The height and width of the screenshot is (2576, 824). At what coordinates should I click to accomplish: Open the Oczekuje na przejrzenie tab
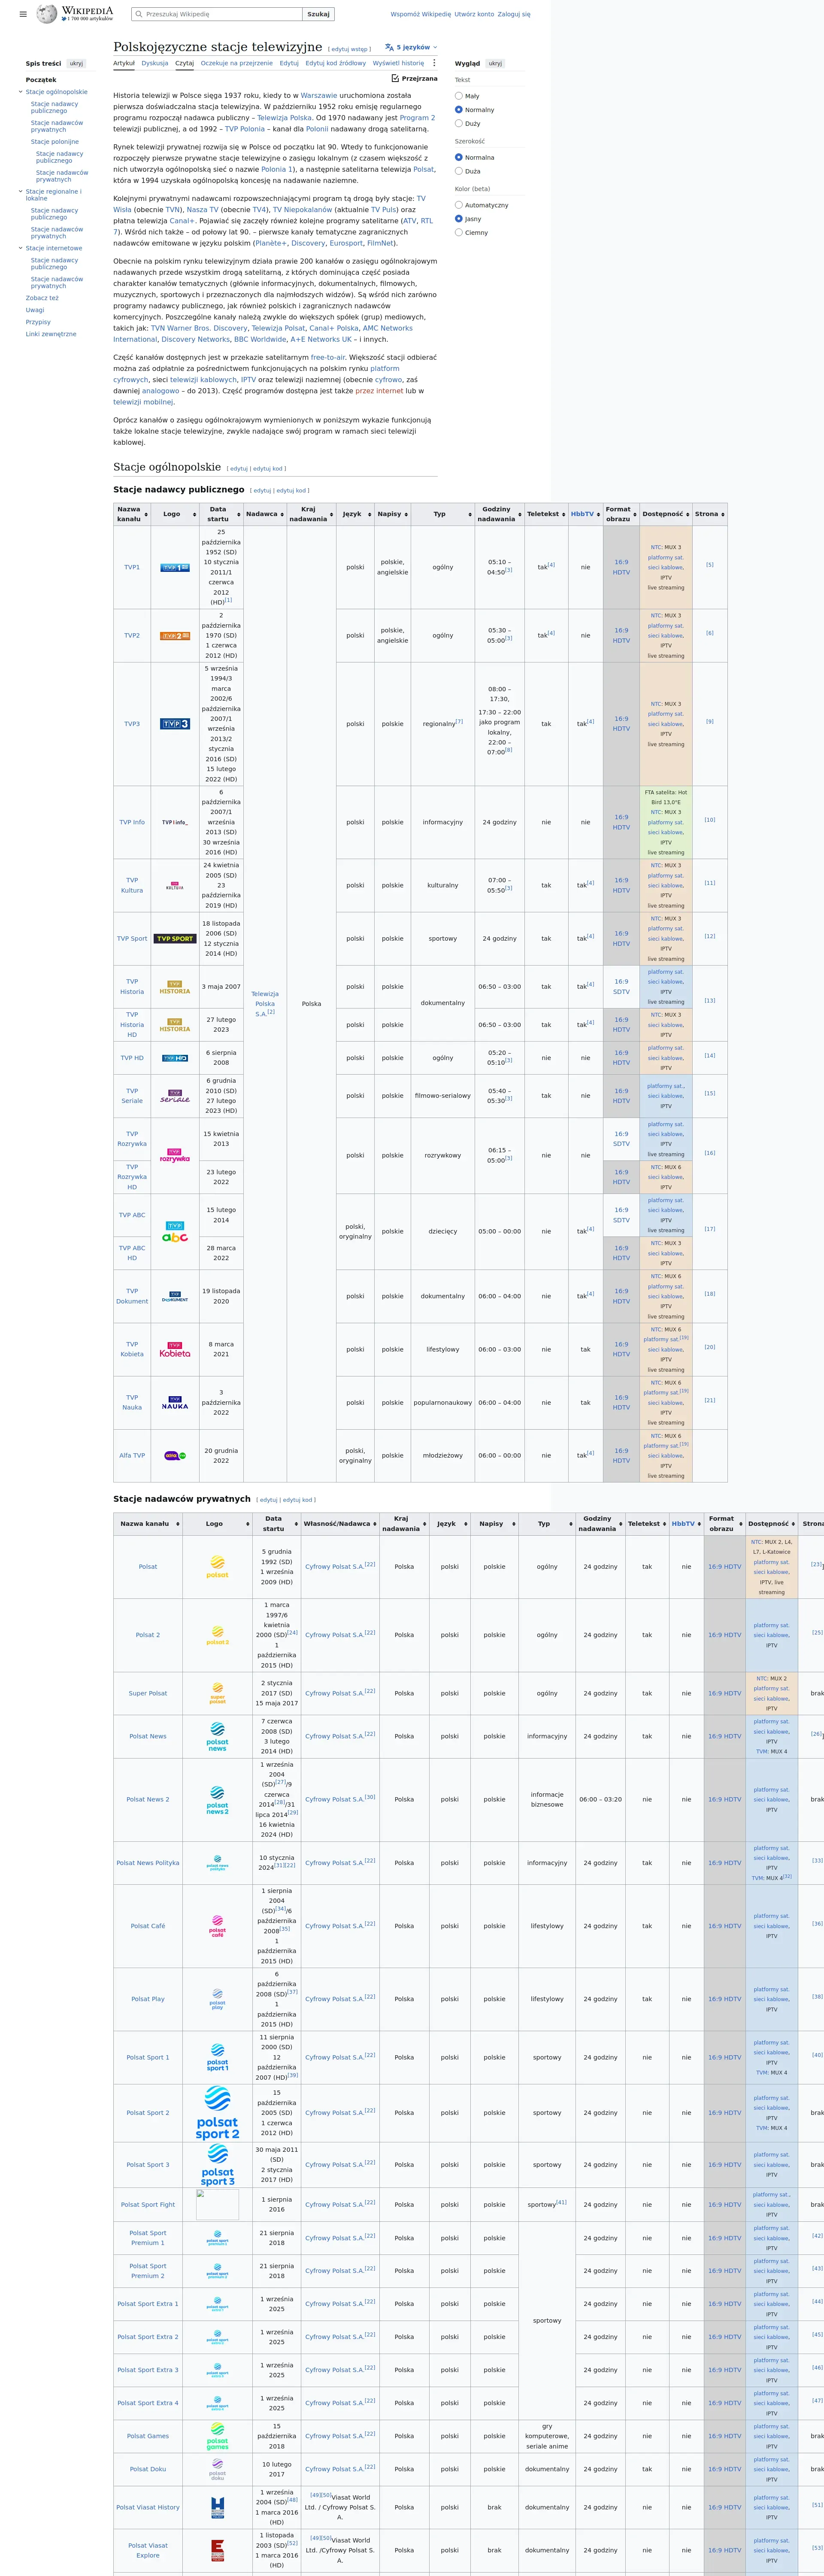pyautogui.click(x=237, y=63)
